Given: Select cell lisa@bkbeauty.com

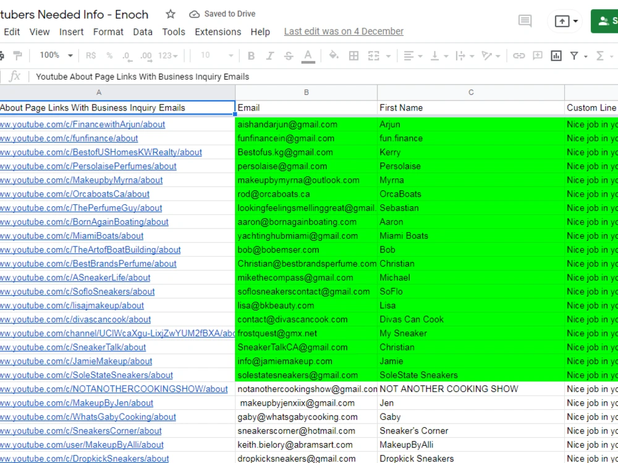Looking at the screenshot, I should [307, 306].
